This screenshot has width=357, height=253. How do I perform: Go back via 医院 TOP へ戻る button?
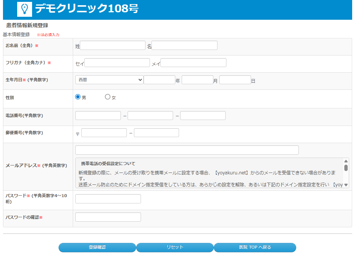[x=255, y=247]
